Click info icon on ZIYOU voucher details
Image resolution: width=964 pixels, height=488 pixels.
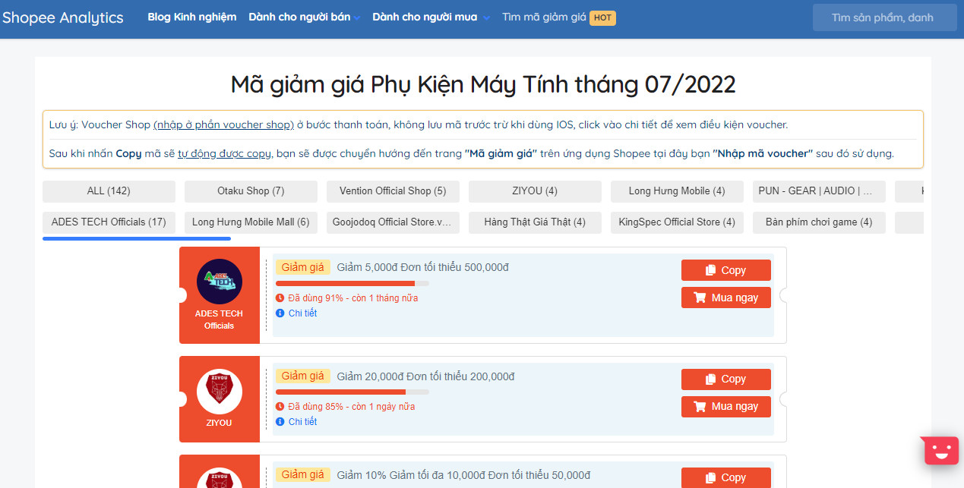[x=280, y=422]
